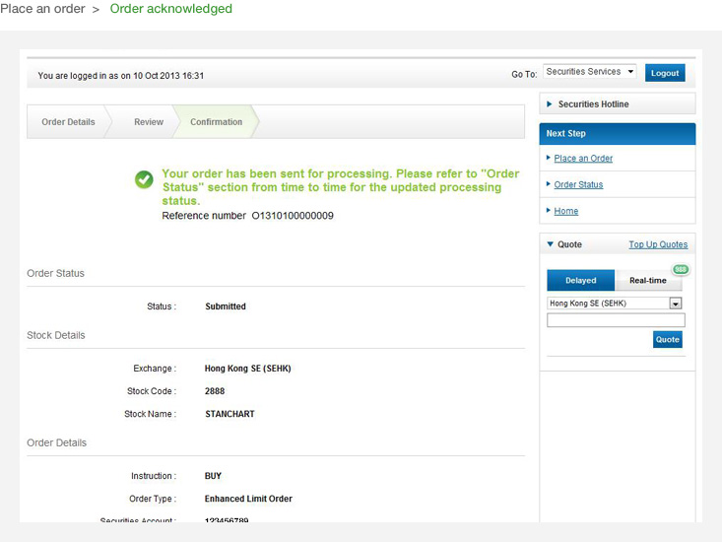Click the Quote button
This screenshot has width=722, height=542.
(667, 339)
